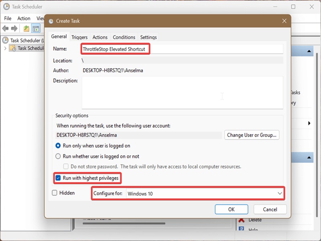Click the horizontal scrollbar in Task Scheduler center pane

pyautogui.click(x=124, y=224)
